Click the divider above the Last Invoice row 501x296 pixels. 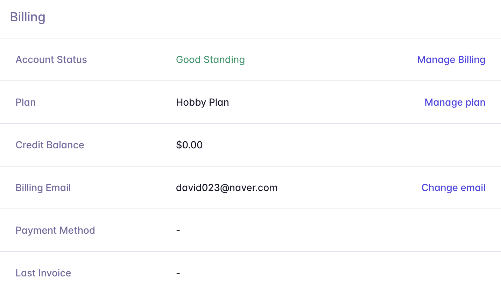point(250,252)
